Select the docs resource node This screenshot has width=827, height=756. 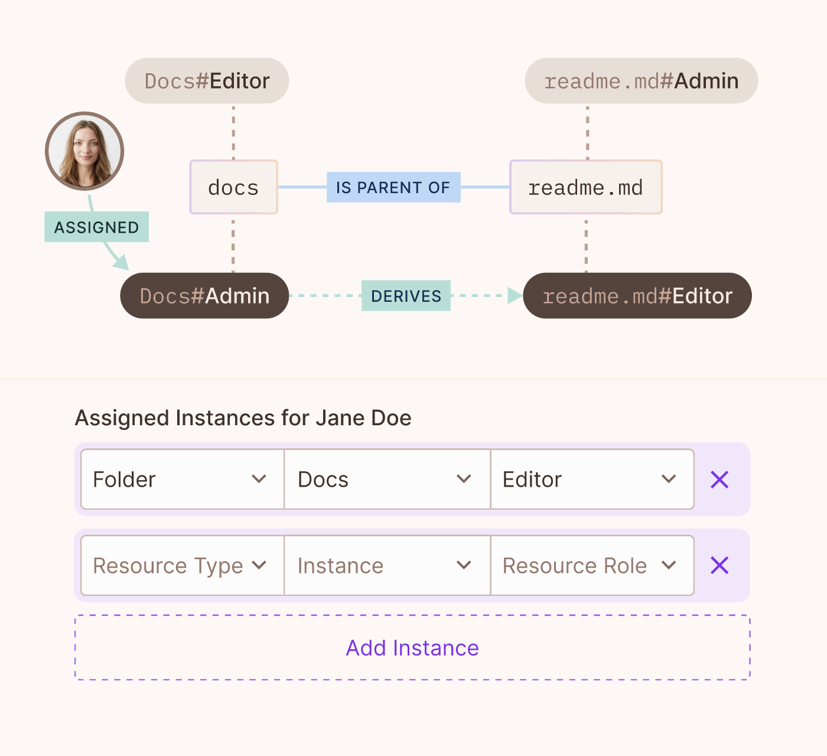coord(233,187)
